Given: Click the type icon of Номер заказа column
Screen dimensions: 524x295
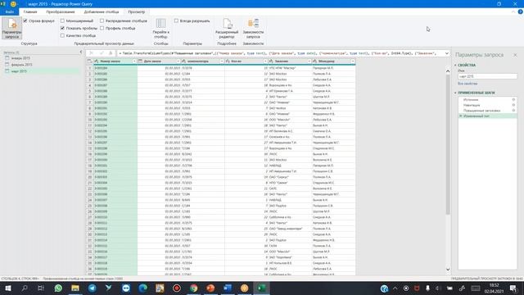Looking at the screenshot, I should click(97, 61).
